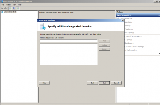Click the Lync Server 2010 Actions header
Screen dimensions: 160x105
point(138,15)
